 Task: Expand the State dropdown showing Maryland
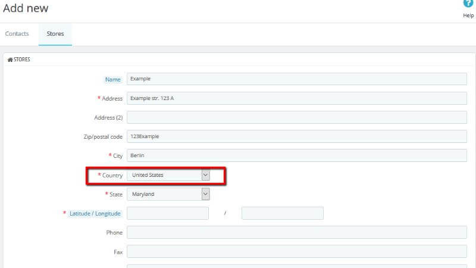[168, 194]
